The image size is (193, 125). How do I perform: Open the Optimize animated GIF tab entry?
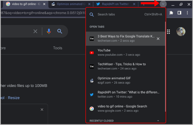[x=126, y=80]
